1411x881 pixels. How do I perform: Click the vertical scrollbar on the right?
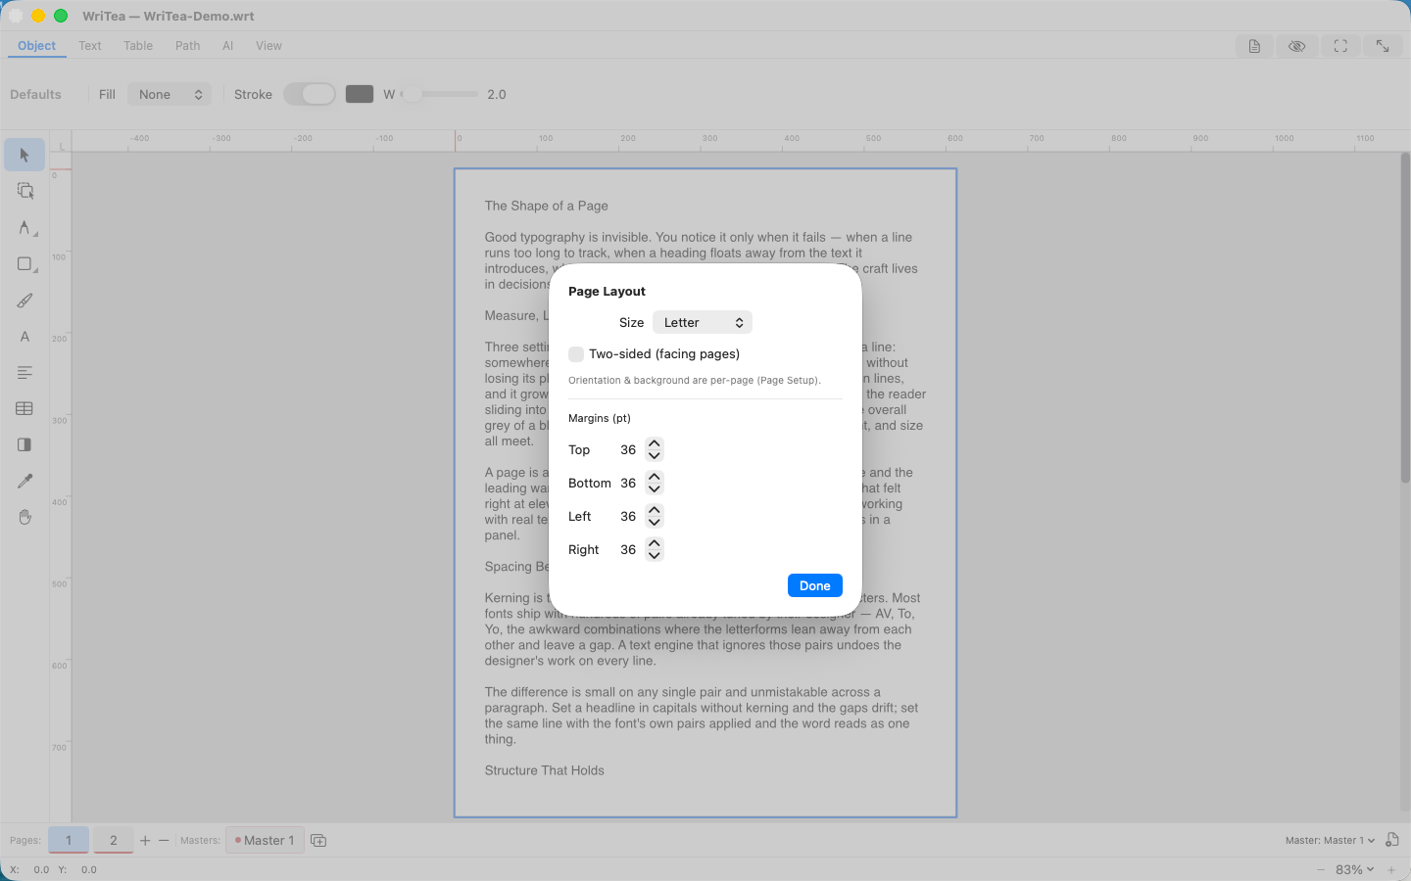[1405, 318]
